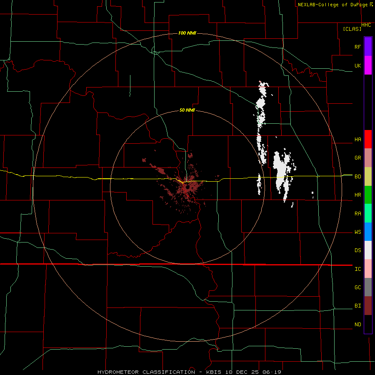Click the IC pink legend swatch
375x375 pixels.
[x=368, y=269]
